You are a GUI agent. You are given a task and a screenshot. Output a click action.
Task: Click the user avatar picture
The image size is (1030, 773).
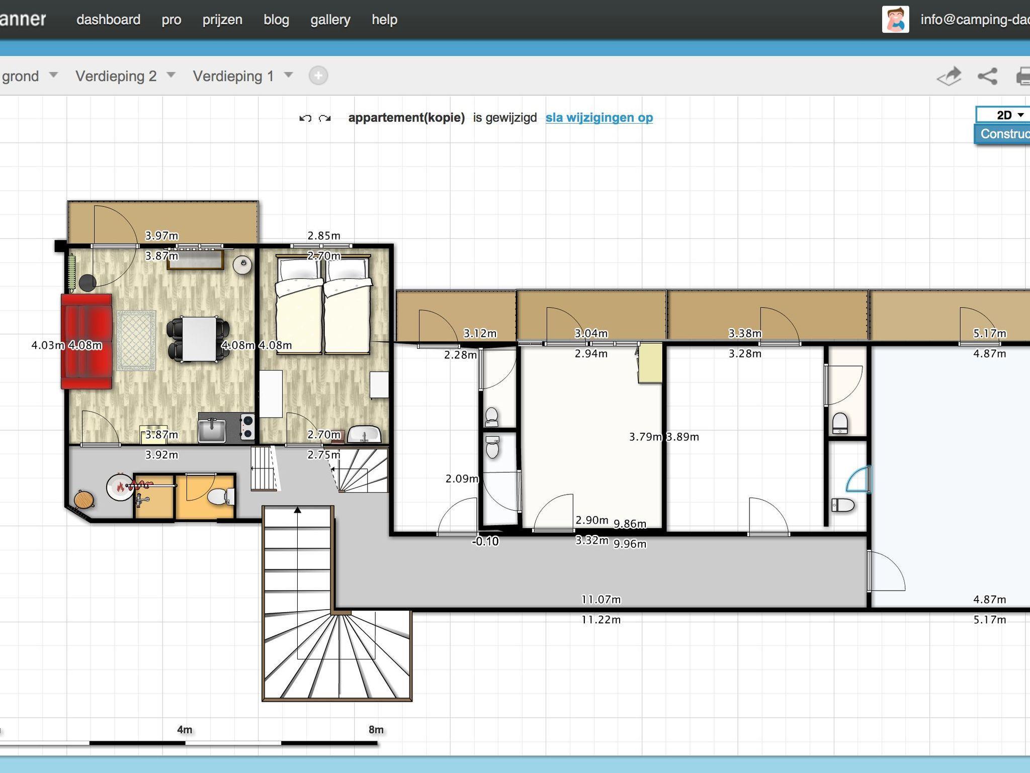(895, 20)
